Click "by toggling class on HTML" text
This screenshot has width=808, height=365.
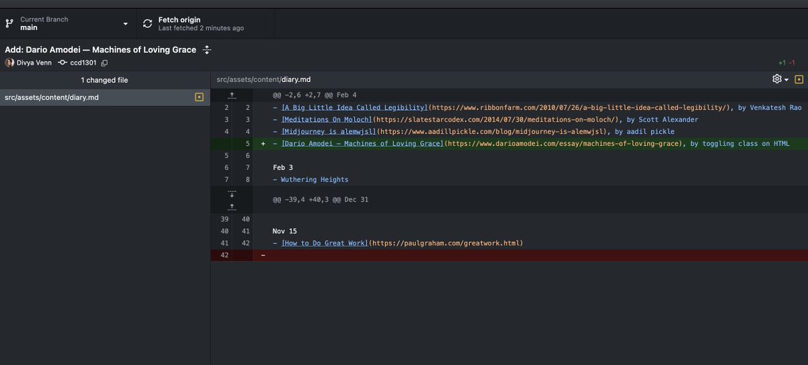740,144
